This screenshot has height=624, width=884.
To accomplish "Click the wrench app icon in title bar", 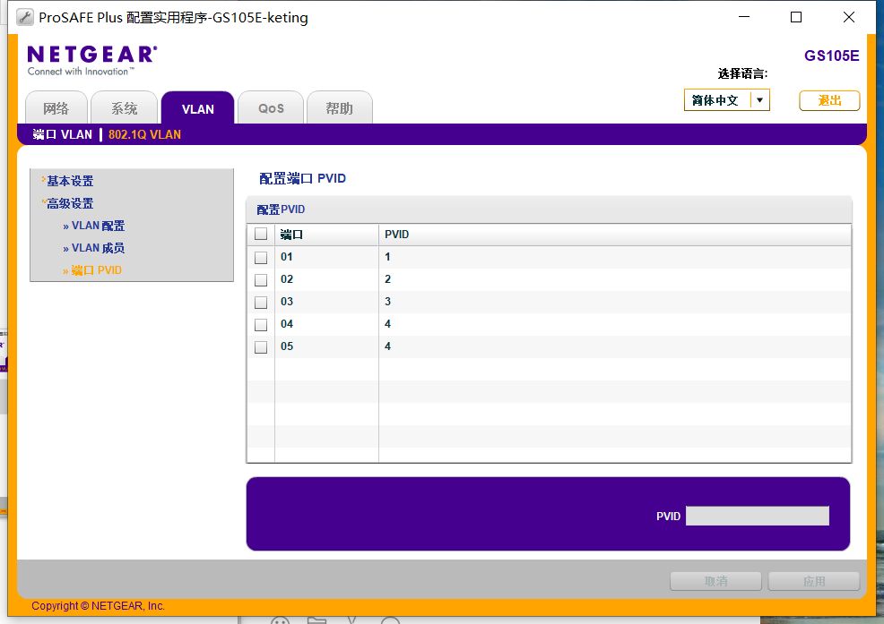I will tap(24, 18).
